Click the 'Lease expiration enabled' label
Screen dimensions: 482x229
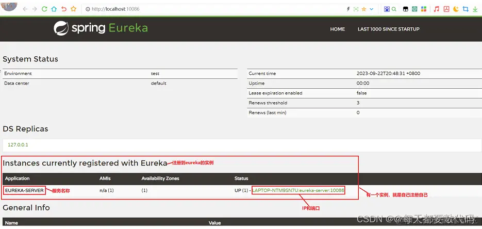275,93
